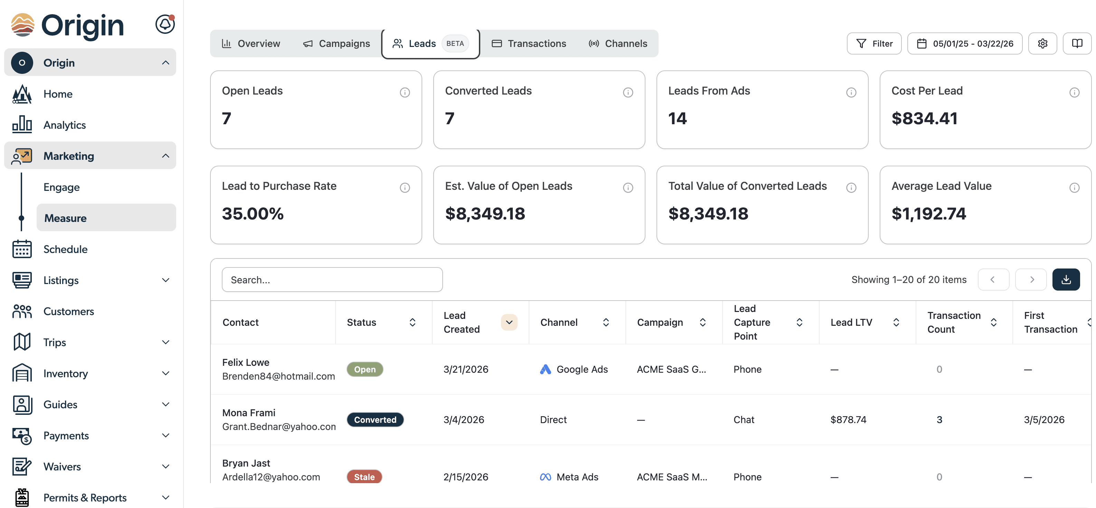Toggle sort on the Lead LTV column
The height and width of the screenshot is (508, 1096).
click(896, 322)
